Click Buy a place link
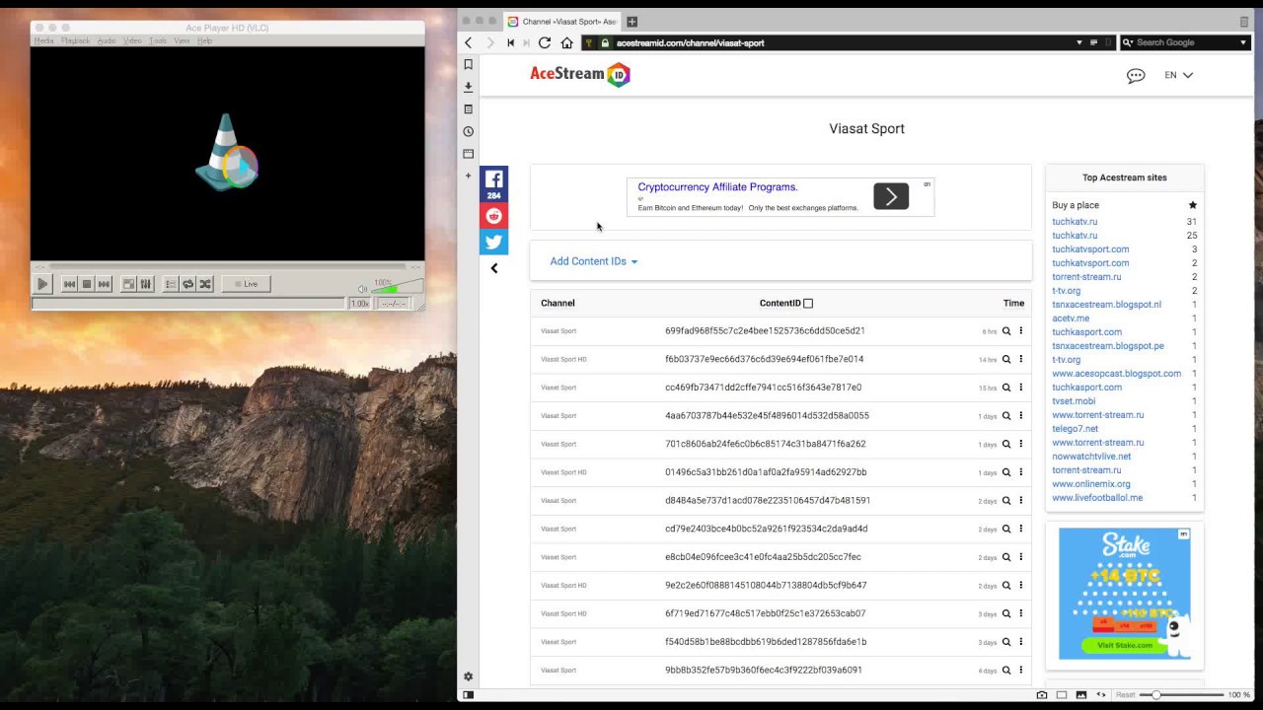This screenshot has height=710, width=1263. point(1076,205)
